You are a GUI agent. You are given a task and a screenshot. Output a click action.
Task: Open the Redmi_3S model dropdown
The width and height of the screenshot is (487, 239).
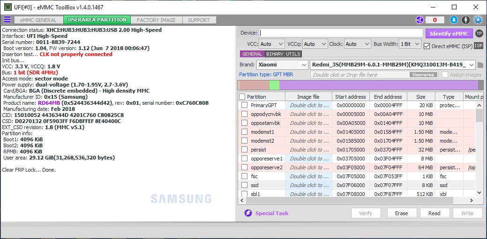393,65
